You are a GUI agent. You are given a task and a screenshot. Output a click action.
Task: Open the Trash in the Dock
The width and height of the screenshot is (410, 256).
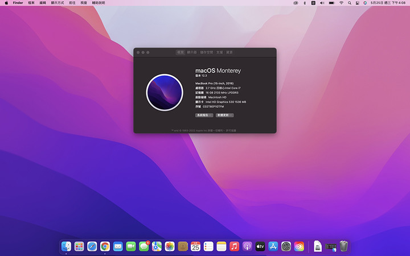pyautogui.click(x=343, y=246)
